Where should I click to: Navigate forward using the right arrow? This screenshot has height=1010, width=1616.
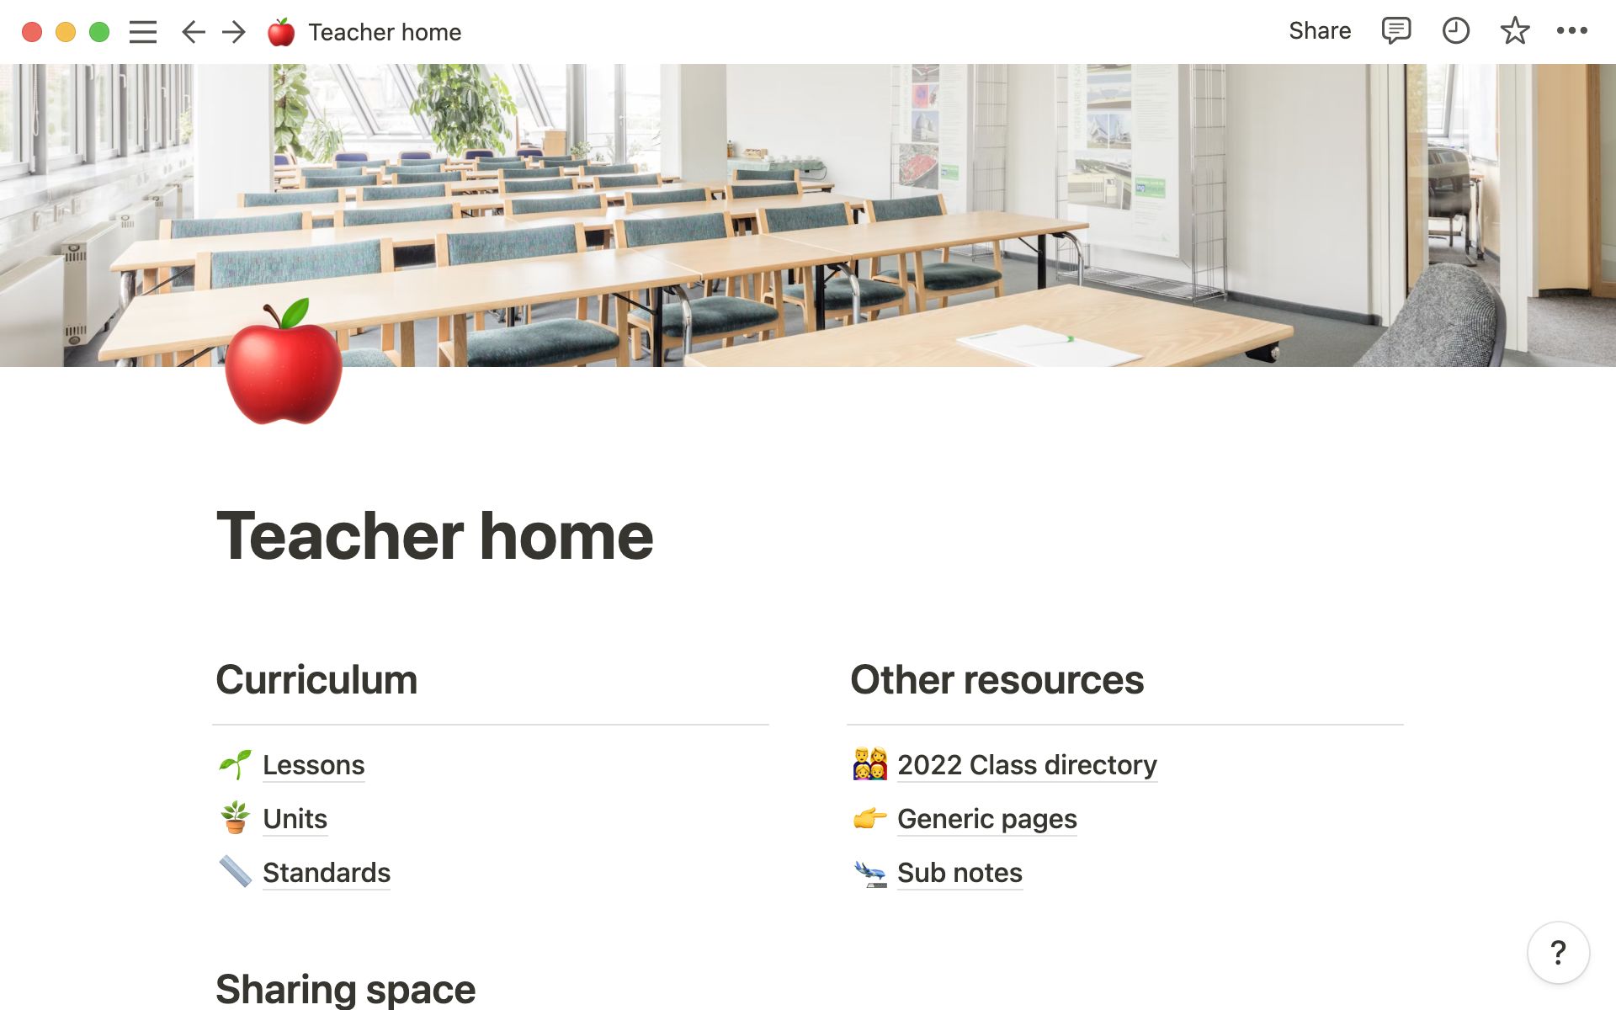pyautogui.click(x=234, y=31)
